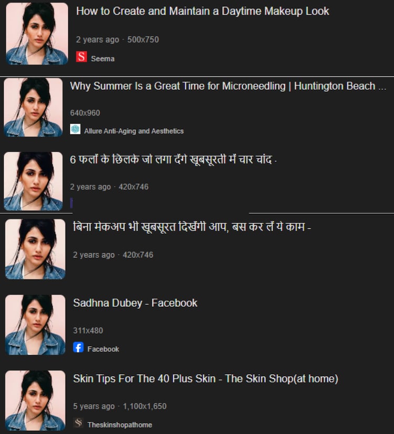394x434 pixels.
Task: Click the purple favicon under third result
Action: pos(71,203)
